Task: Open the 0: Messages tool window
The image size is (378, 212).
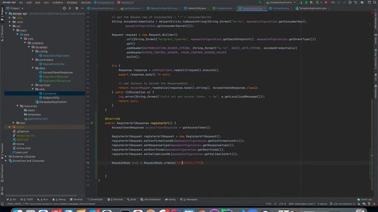Action: point(189,200)
